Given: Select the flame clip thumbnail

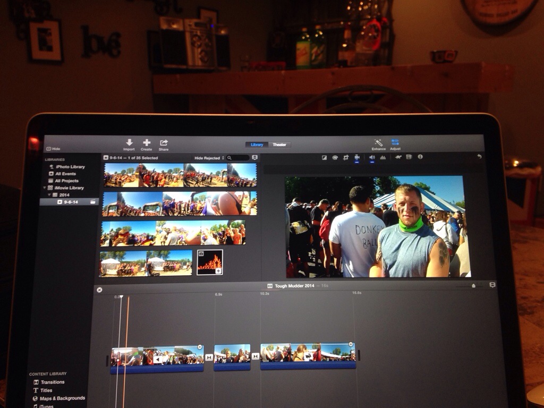Looking at the screenshot, I should (x=209, y=262).
